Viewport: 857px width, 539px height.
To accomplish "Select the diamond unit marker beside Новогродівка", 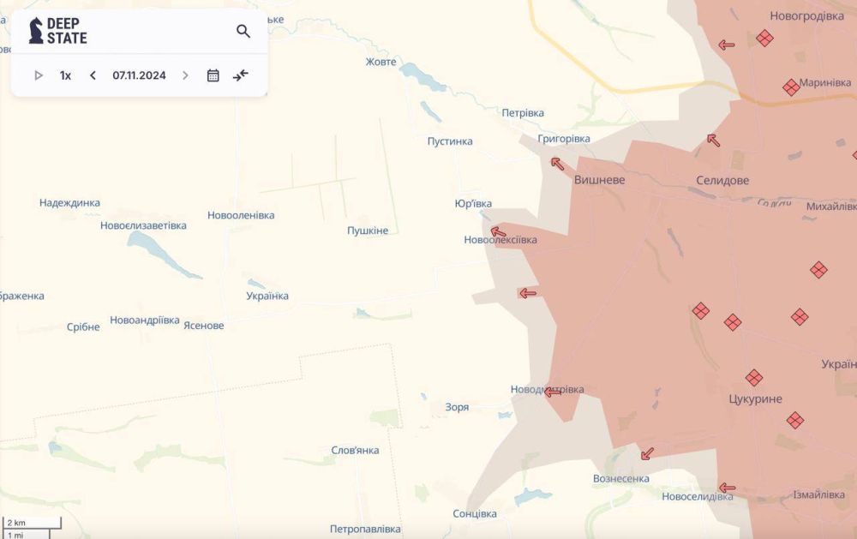I will [x=764, y=38].
